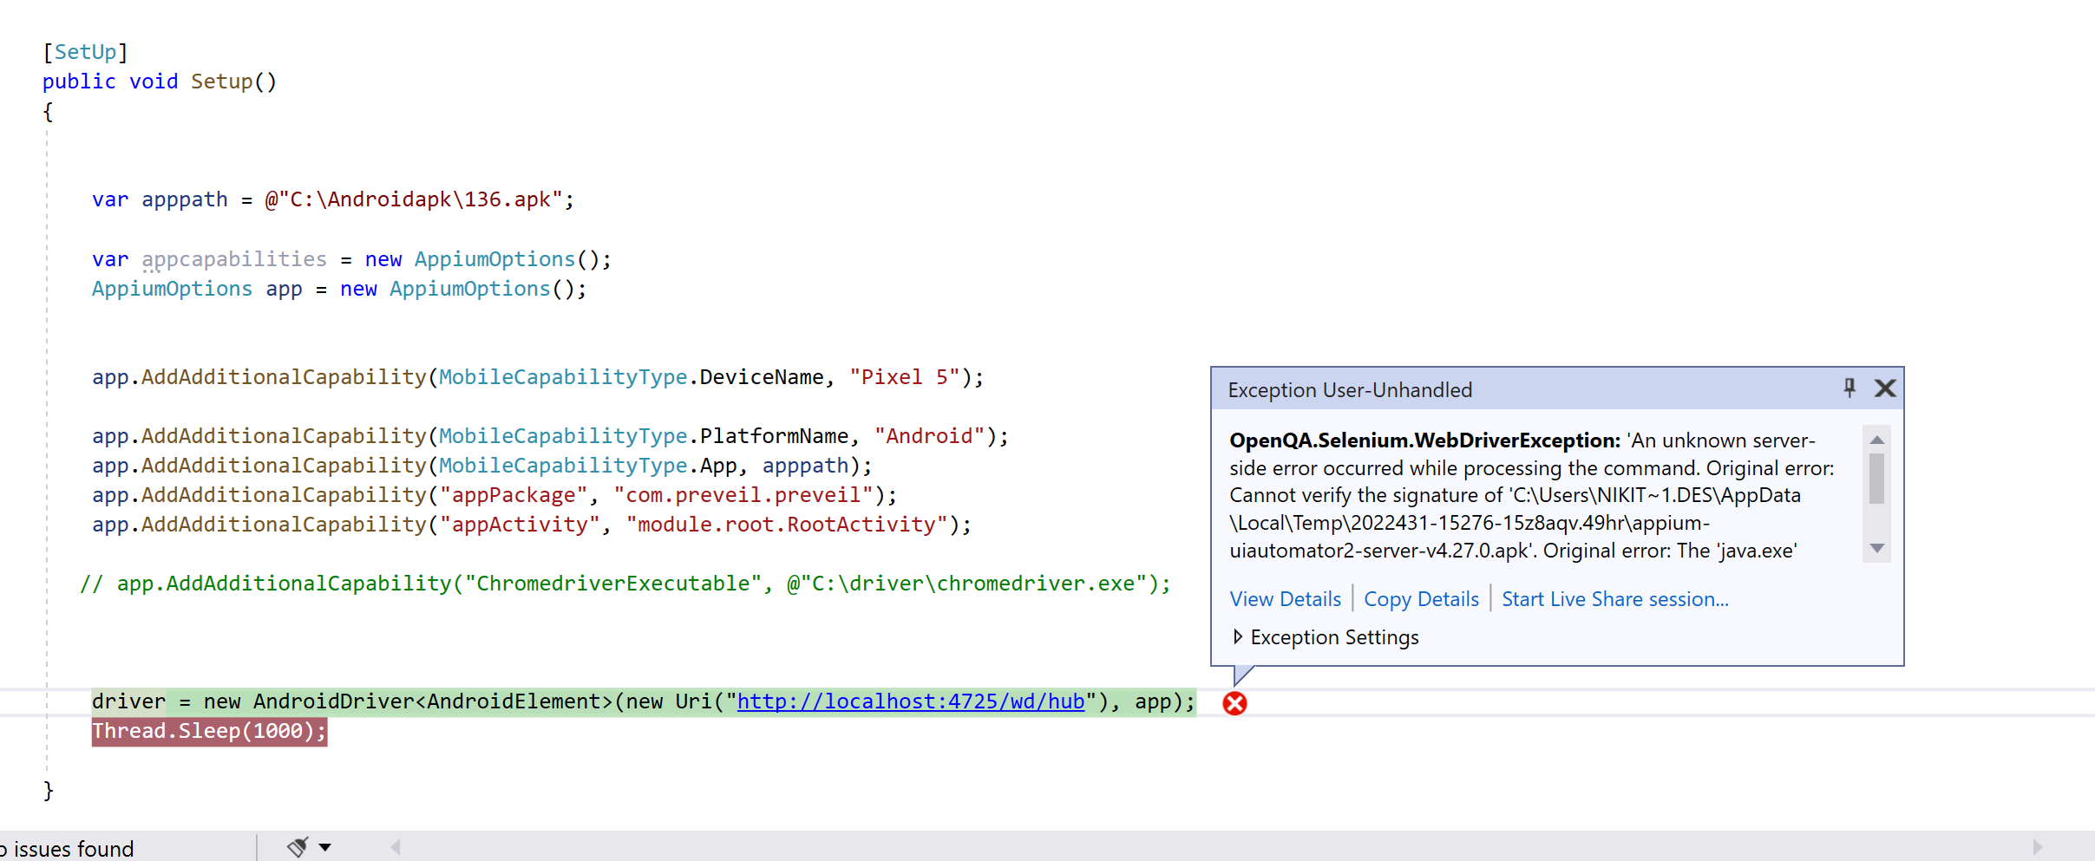The image size is (2095, 861).
Task: Click Copy Details in the exception popup
Action: click(1420, 598)
